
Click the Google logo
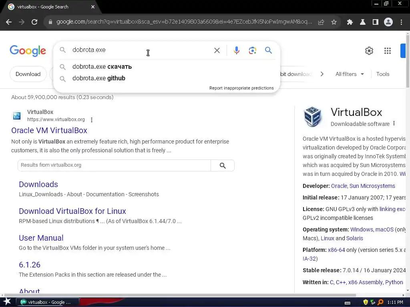click(28, 51)
